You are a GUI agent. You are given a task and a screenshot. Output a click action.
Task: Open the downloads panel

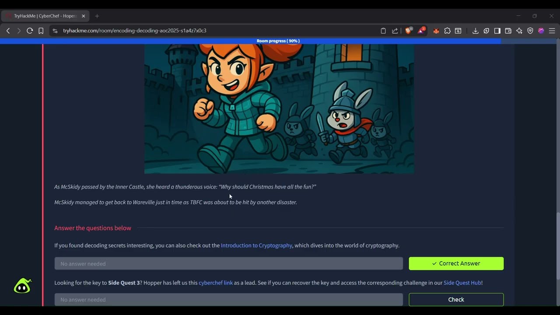coord(476,31)
